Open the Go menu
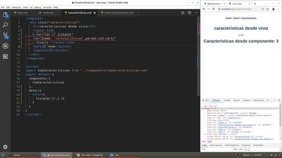282x158 pixels. [31, 7]
